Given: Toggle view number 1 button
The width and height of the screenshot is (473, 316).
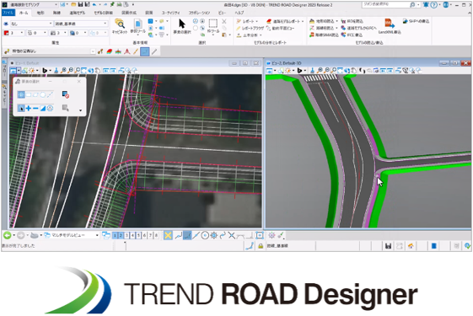Looking at the screenshot, I should point(115,235).
